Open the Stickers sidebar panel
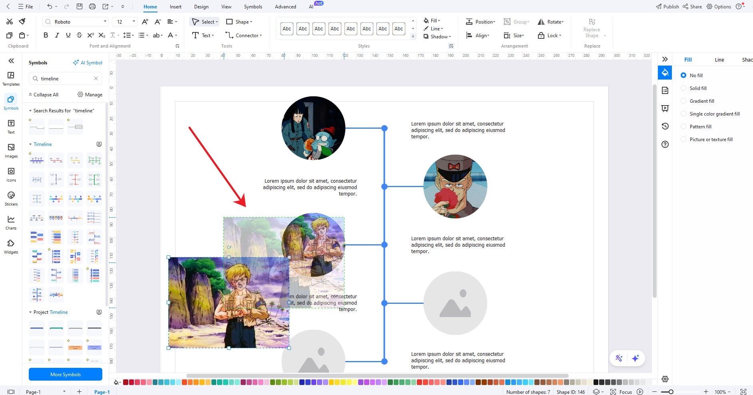753x395 pixels. point(11,199)
